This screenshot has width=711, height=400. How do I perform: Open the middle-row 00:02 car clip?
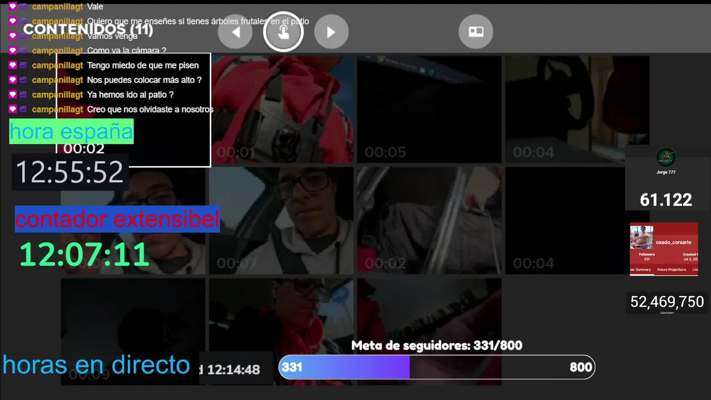(x=429, y=221)
